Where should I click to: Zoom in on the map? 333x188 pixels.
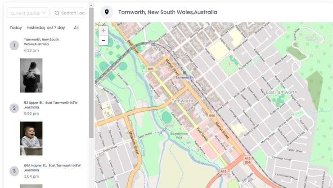[103, 31]
